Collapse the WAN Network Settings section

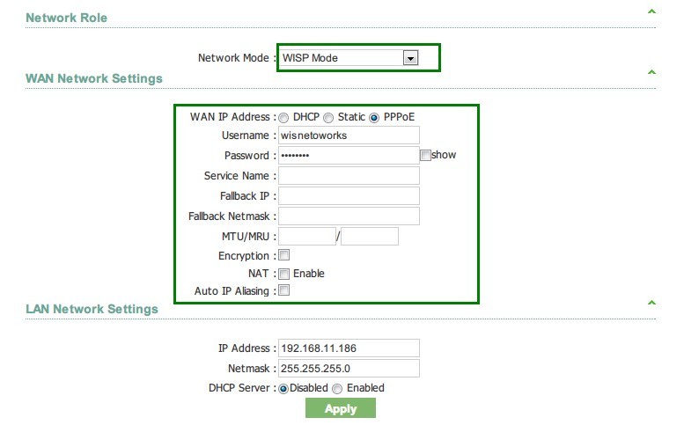click(651, 71)
